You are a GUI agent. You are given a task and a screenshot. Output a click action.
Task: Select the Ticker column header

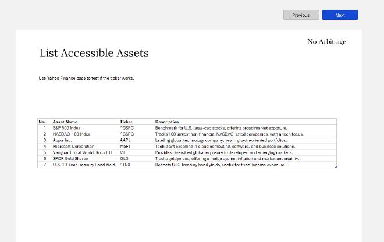coord(126,122)
